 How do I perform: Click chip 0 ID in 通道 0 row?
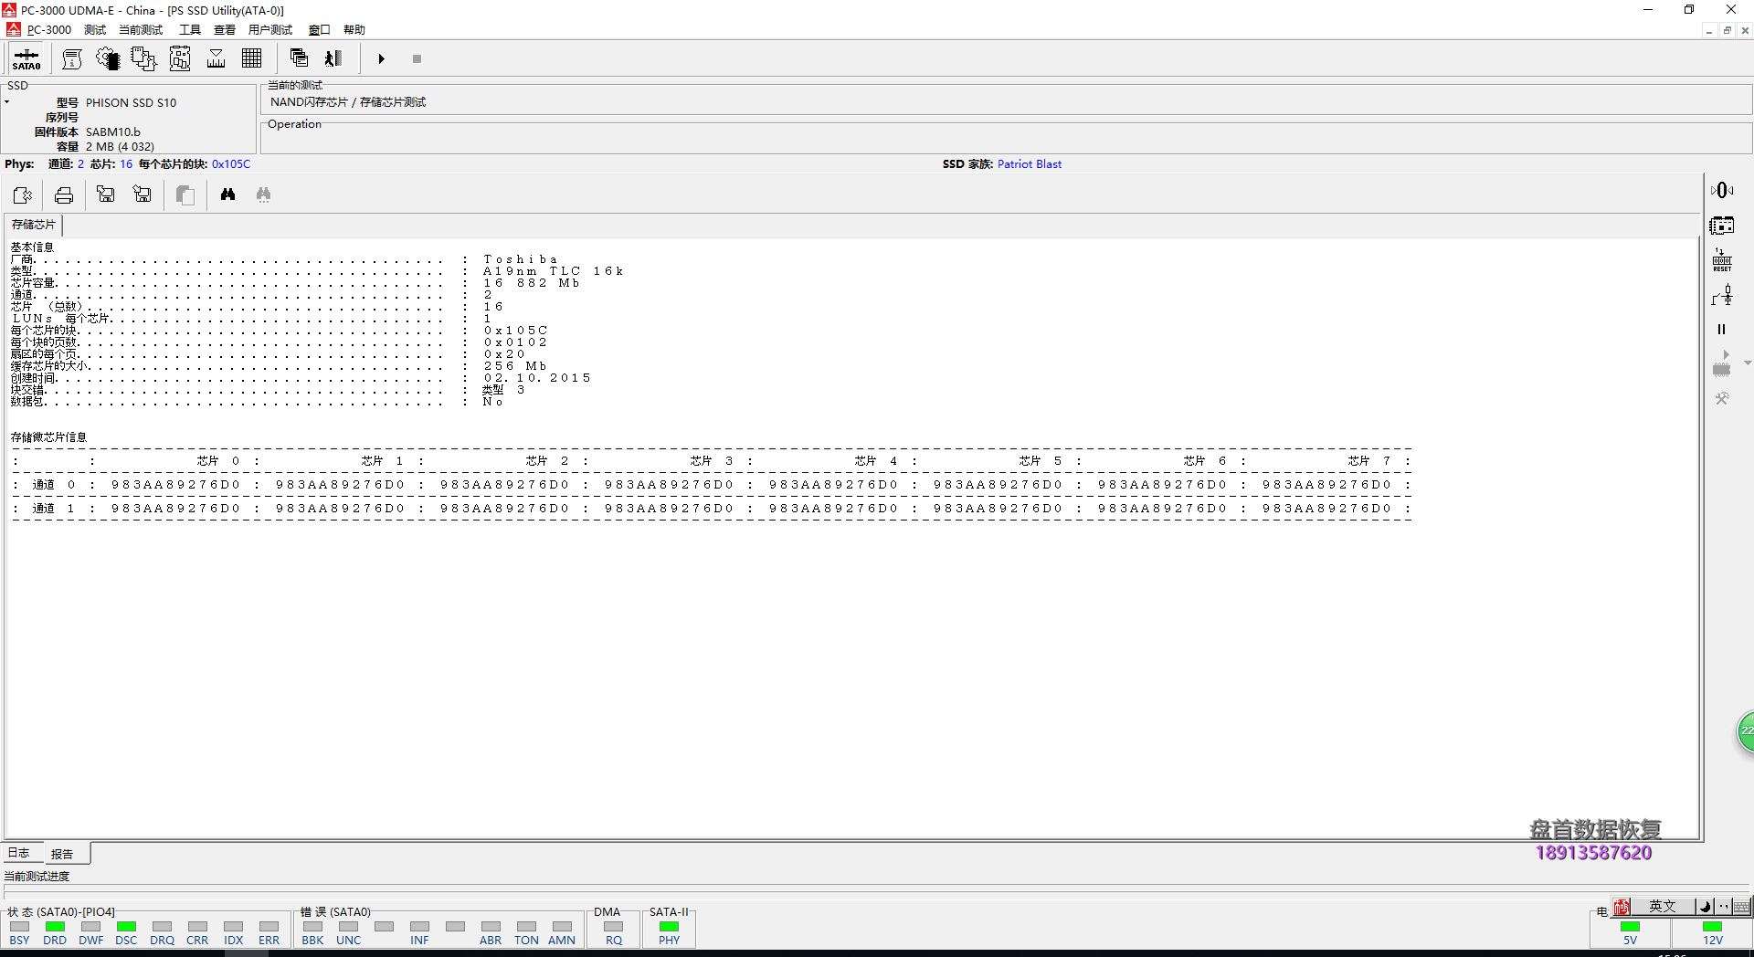[175, 485]
